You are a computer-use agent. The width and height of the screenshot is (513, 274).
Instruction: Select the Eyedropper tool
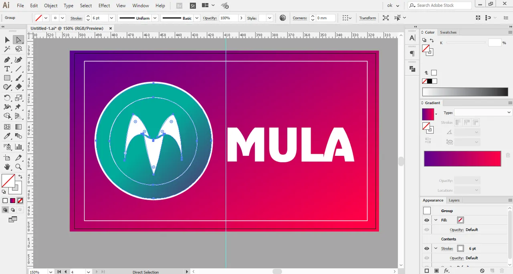point(7,136)
